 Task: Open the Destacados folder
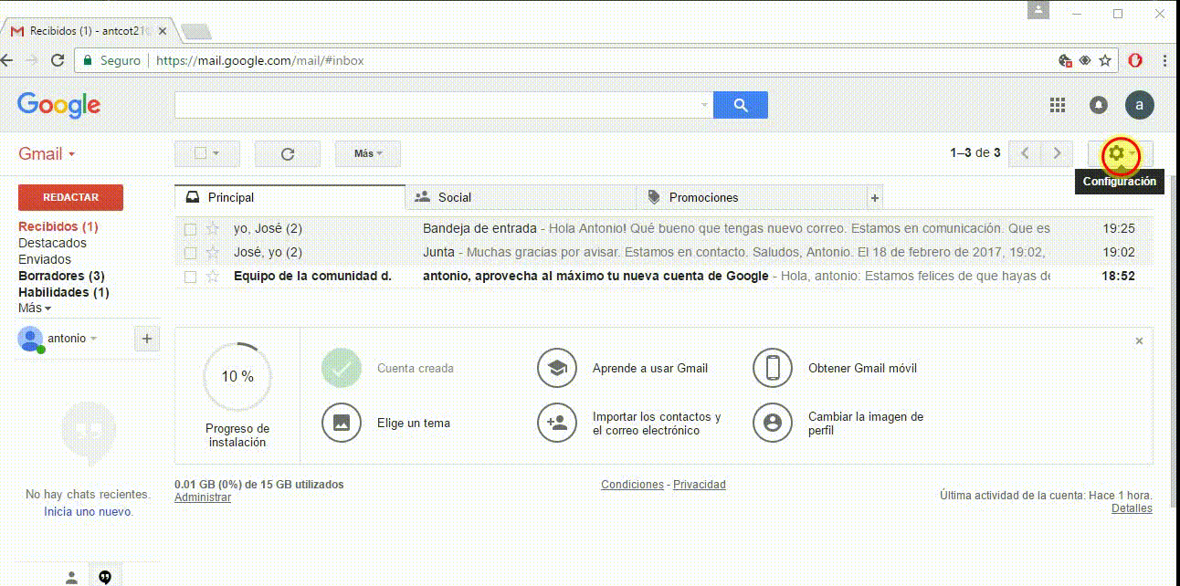(53, 243)
